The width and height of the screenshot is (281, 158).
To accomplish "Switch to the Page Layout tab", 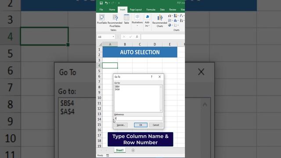I will pos(136,10).
